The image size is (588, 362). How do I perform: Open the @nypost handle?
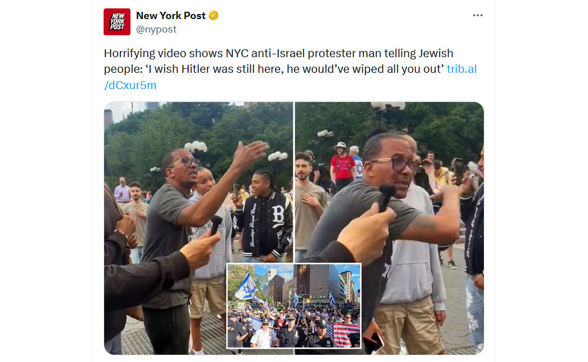click(x=156, y=29)
